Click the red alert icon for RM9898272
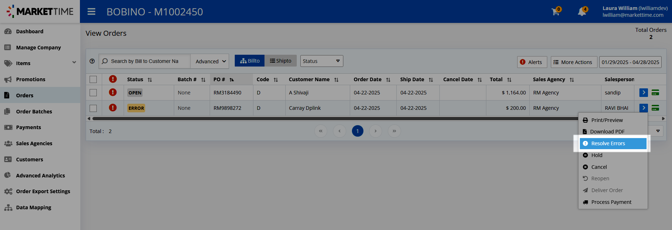Image resolution: width=672 pixels, height=230 pixels. click(113, 108)
